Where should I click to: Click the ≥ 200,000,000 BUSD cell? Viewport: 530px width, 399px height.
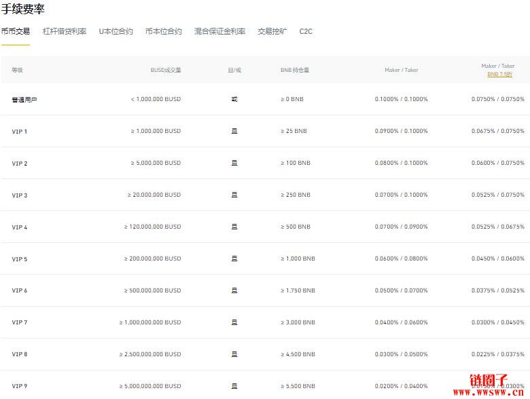(x=152, y=259)
